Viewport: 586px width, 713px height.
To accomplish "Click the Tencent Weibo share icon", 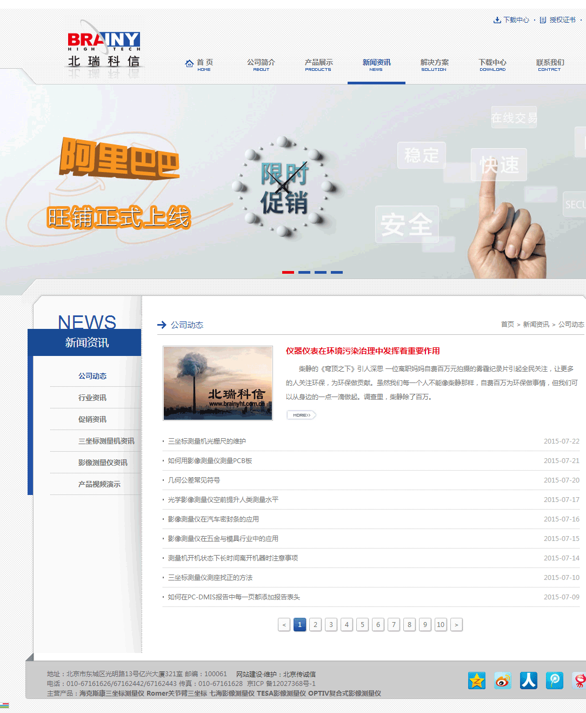I will point(555,680).
